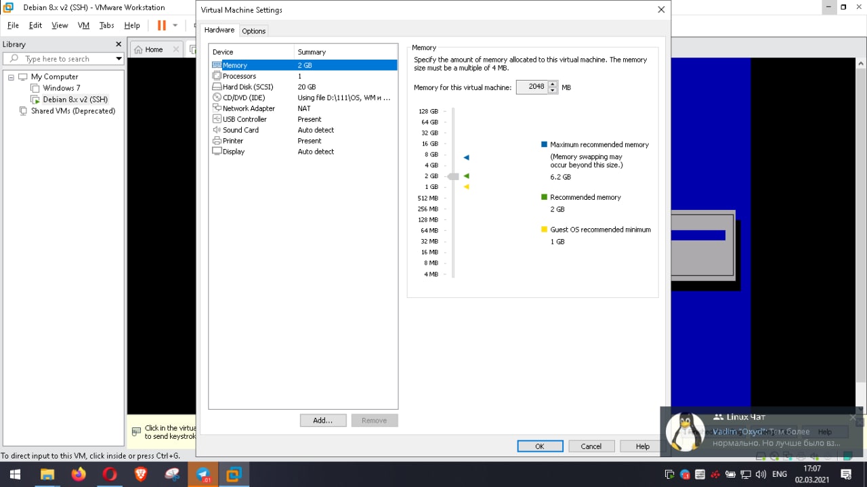This screenshot has height=487, width=867.
Task: Click the yellow guest OS minimum marker
Action: (x=466, y=187)
